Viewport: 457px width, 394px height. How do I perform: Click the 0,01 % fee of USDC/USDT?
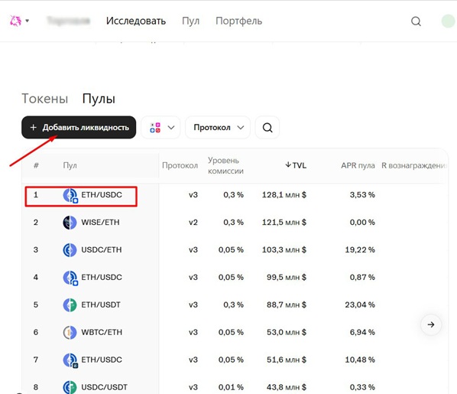pos(231,387)
